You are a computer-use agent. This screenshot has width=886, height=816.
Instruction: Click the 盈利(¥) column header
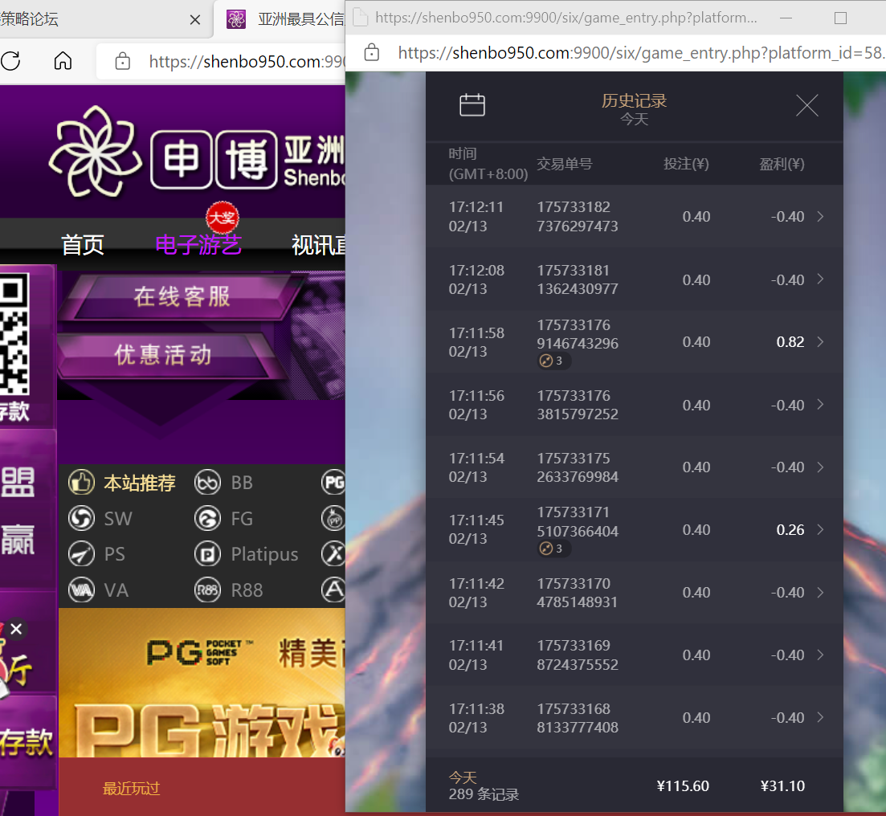coord(782,164)
